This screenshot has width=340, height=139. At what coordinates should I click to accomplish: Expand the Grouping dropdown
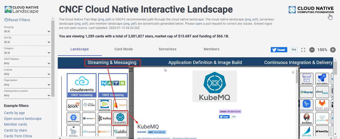(x=27, y=31)
